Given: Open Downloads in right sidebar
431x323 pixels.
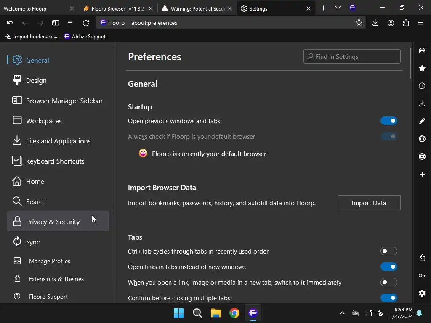Looking at the screenshot, I should tap(422, 103).
